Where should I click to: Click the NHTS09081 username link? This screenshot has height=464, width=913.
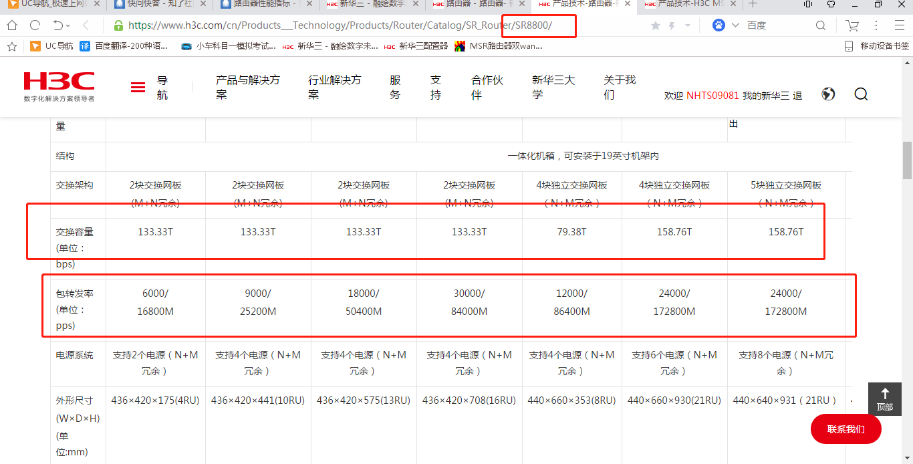(x=712, y=96)
